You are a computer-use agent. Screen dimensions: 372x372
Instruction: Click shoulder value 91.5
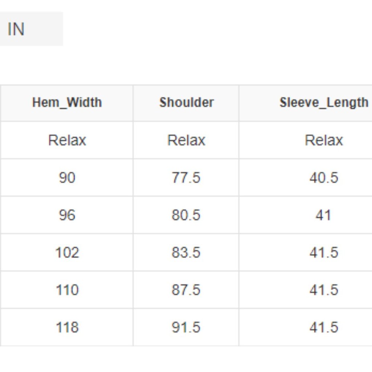[186, 327]
